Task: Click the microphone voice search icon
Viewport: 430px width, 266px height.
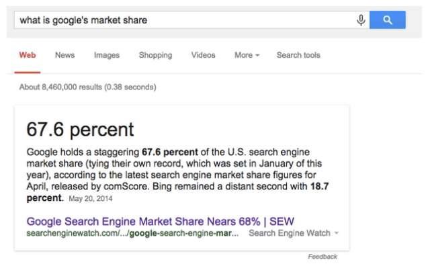Action: pos(361,20)
